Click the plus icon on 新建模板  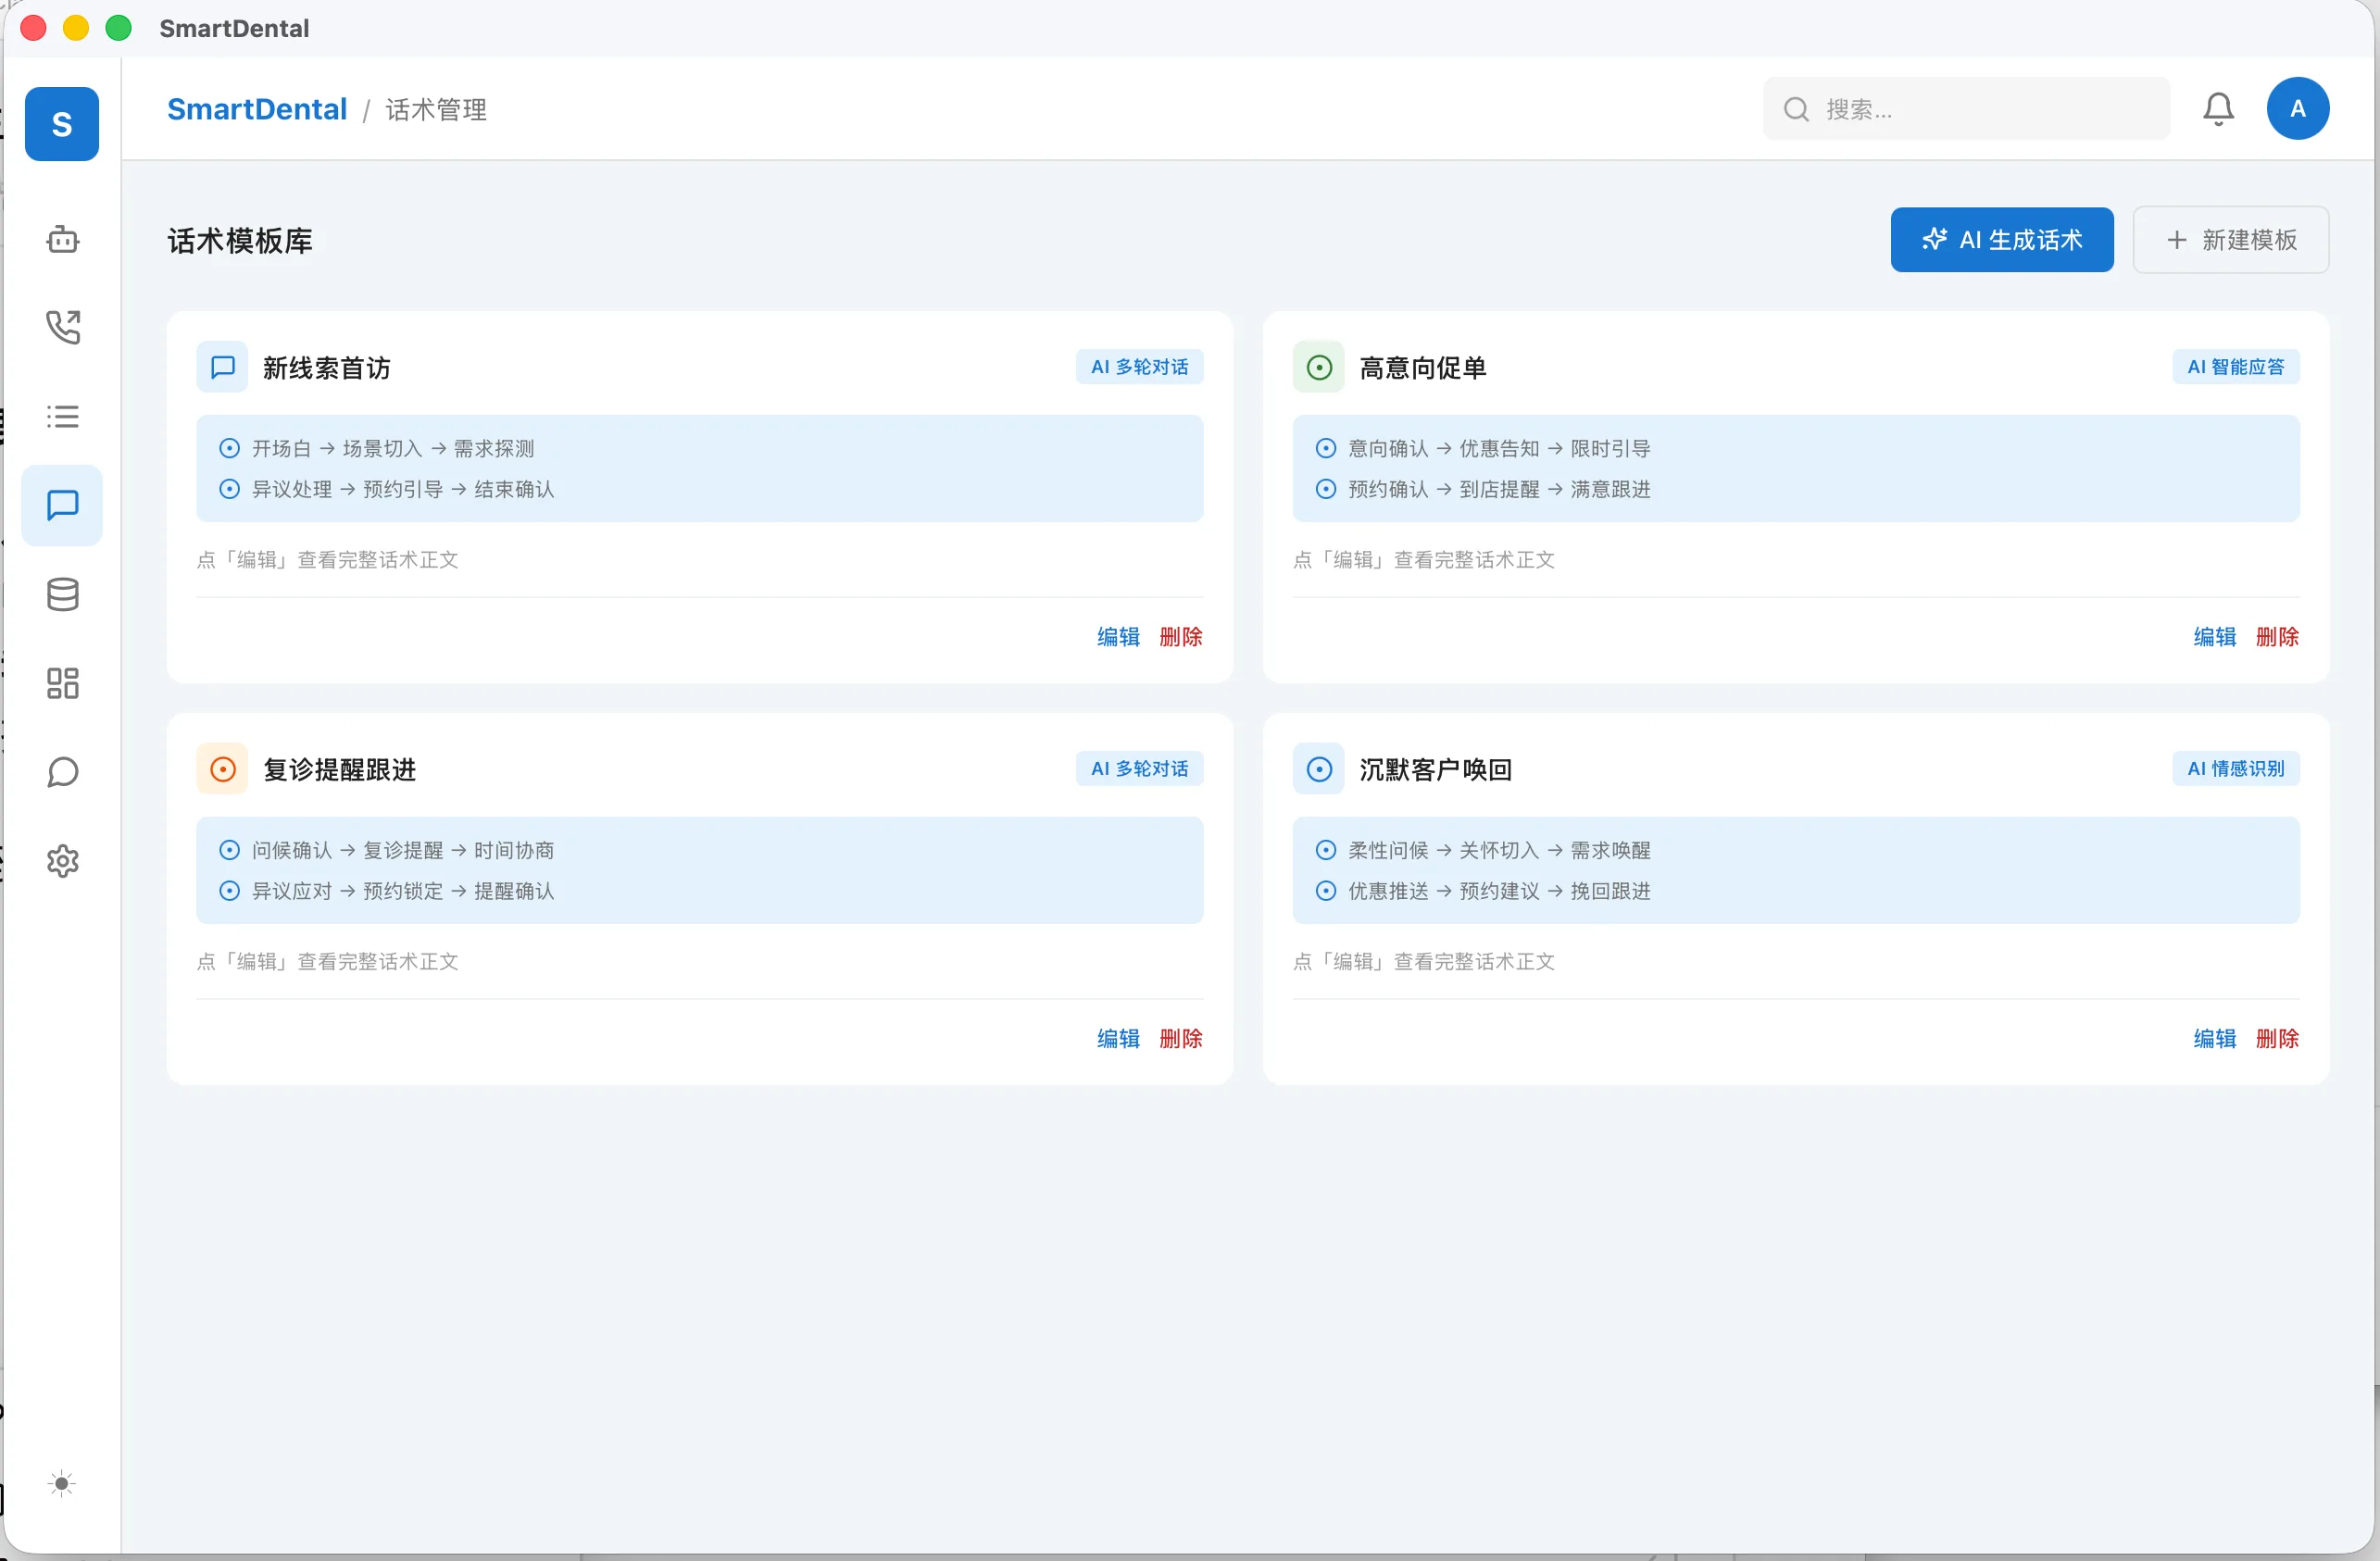(2177, 240)
